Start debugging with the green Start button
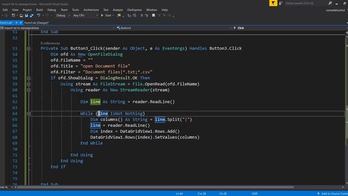Image resolution: width=348 pixels, height=196 pixels. tap(106, 15)
